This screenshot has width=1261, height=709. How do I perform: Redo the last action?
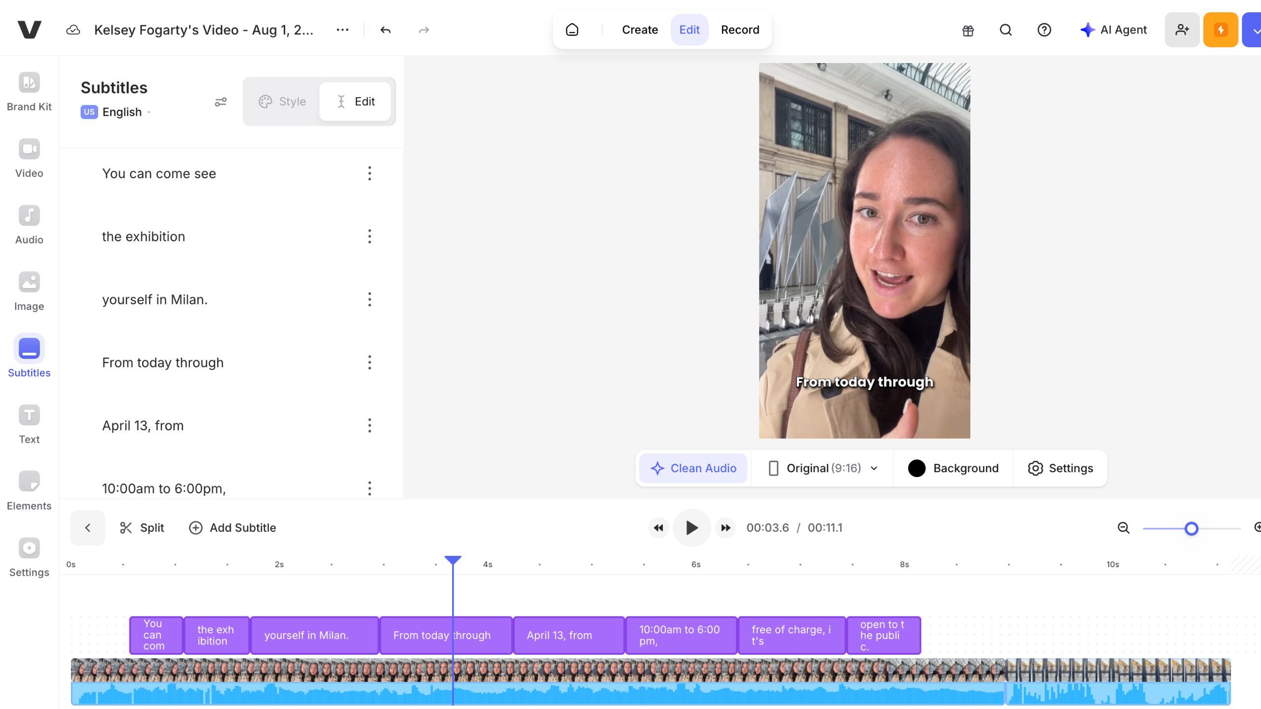(x=424, y=30)
